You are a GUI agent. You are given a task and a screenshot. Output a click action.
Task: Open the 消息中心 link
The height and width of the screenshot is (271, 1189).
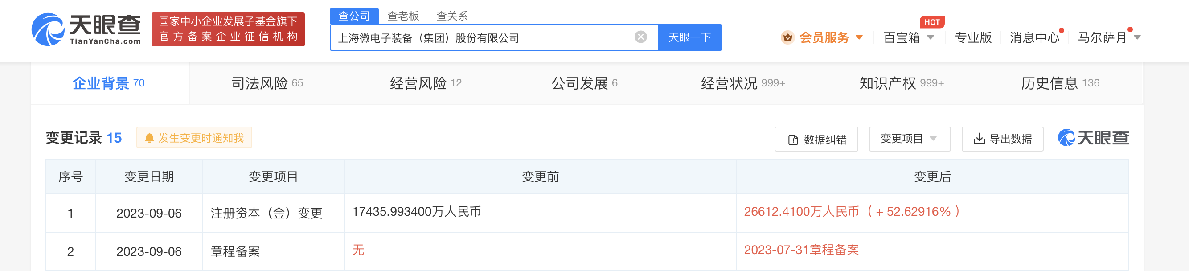click(1034, 37)
